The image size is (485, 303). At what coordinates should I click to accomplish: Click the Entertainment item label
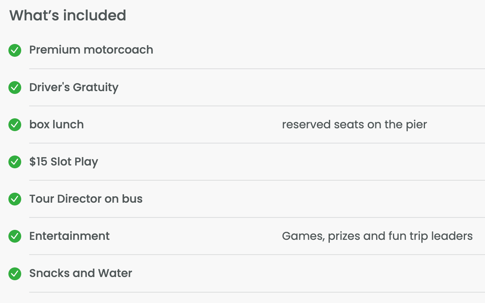[x=70, y=236]
